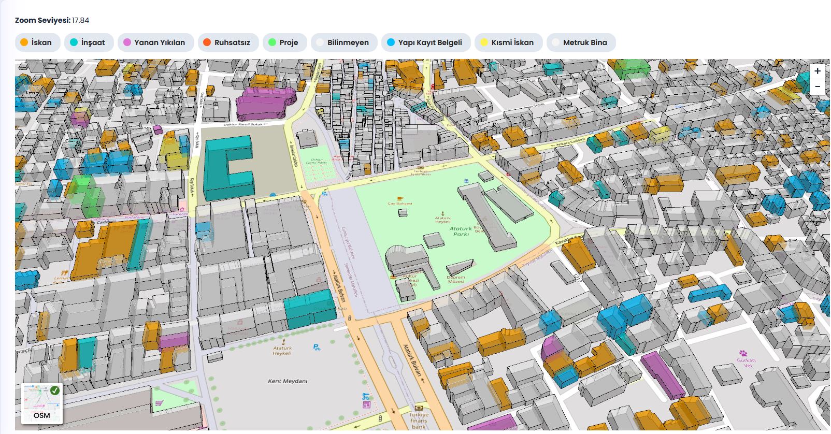Select the Atatürk Heykeli marker inside Atatürk Parkı
The height and width of the screenshot is (434, 831).
click(x=443, y=213)
